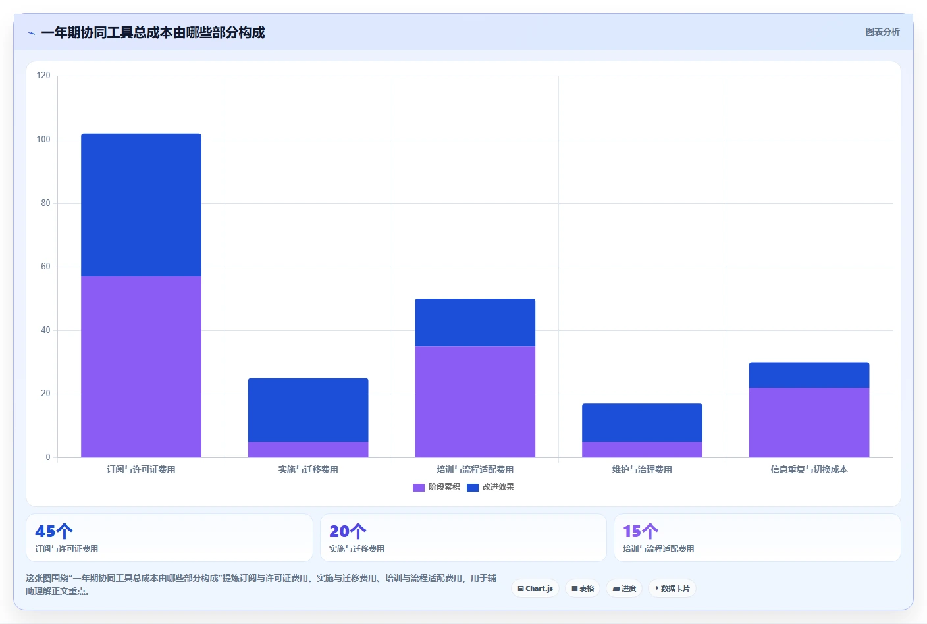Click the x-axis label 培训与流程适配费用

pos(475,469)
